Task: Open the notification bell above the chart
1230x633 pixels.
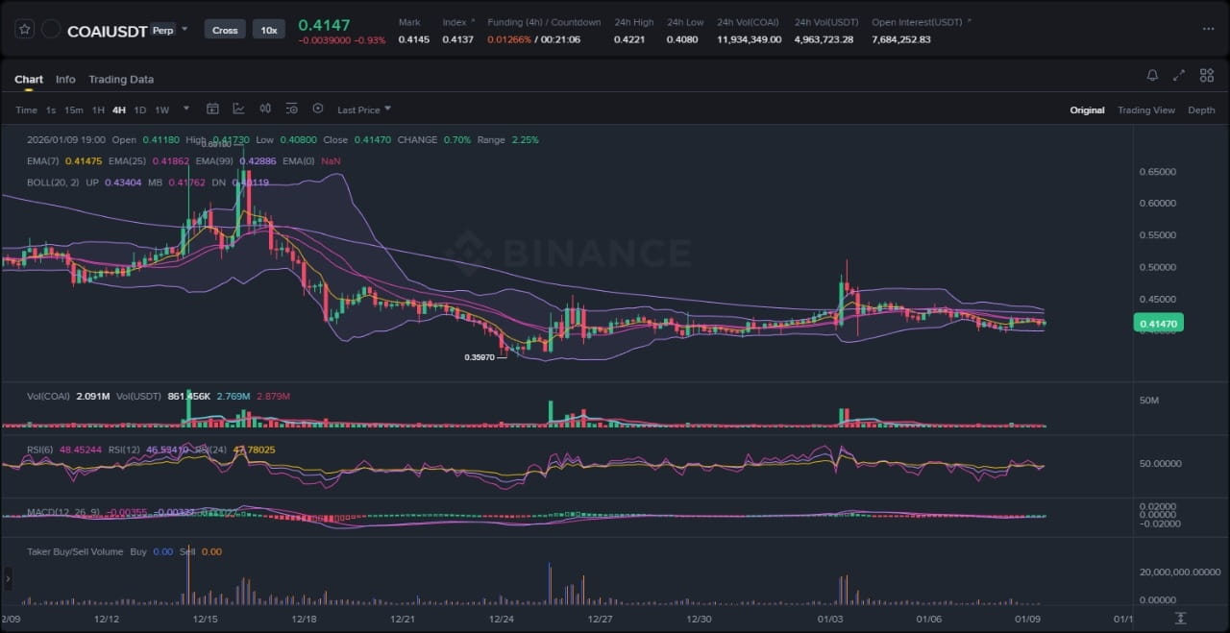Action: pyautogui.click(x=1152, y=76)
